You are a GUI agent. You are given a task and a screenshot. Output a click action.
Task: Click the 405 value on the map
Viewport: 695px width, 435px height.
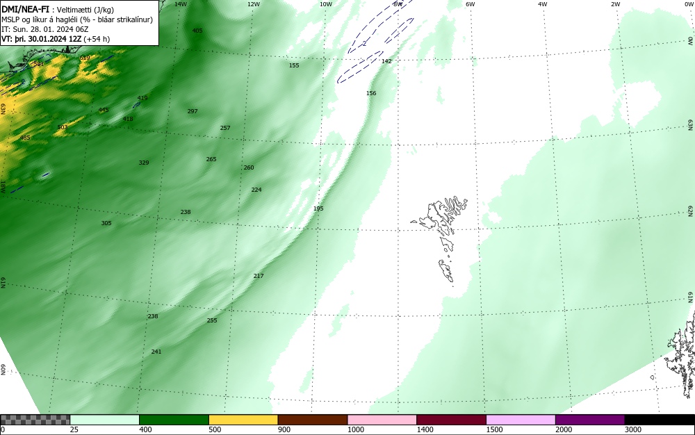(197, 31)
